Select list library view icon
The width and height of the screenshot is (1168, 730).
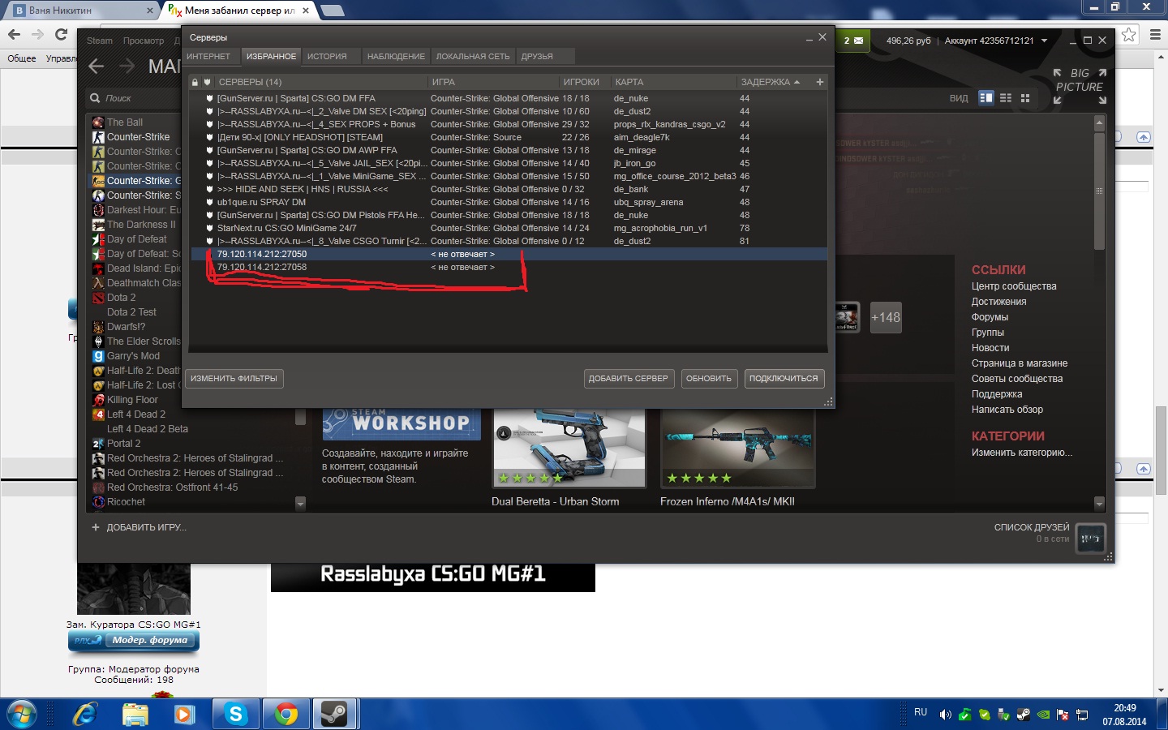click(1006, 98)
